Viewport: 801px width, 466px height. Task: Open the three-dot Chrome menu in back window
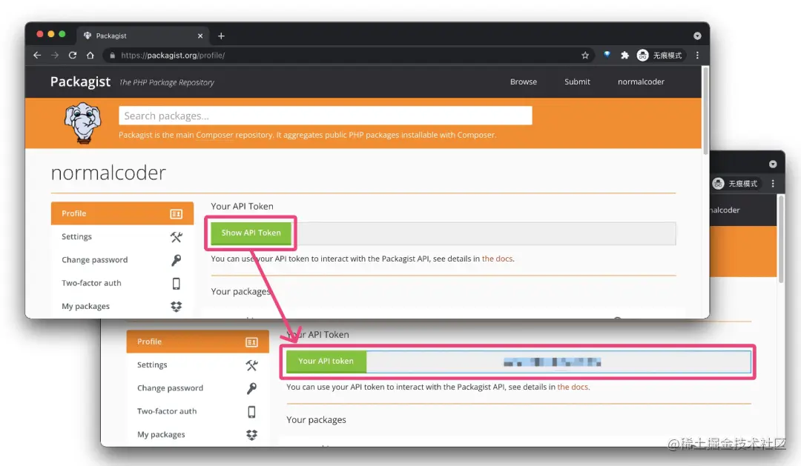[773, 183]
